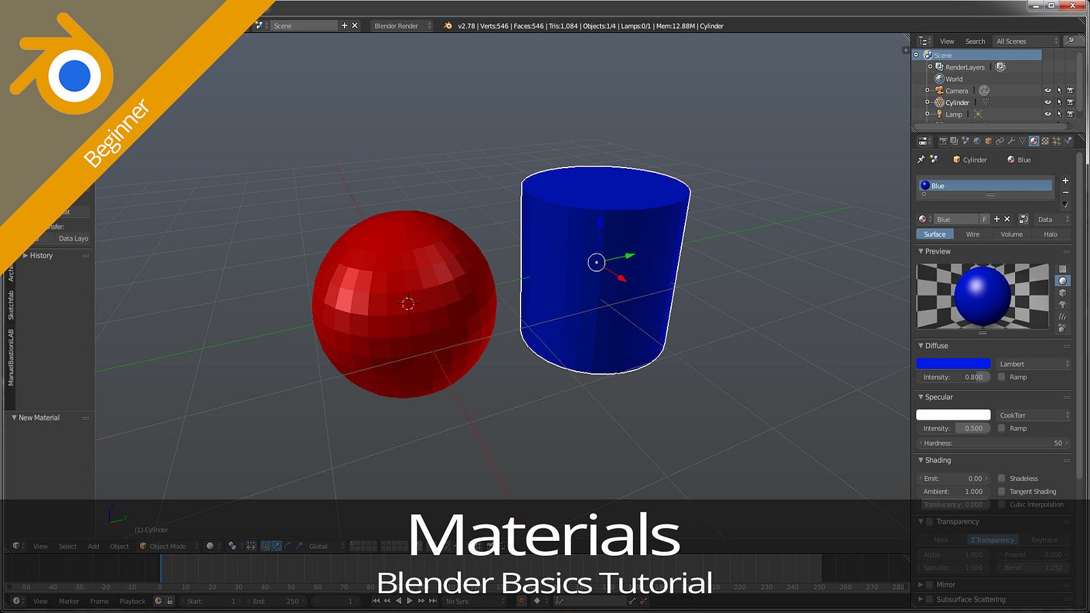Collapse the Preview panel
This screenshot has width=1090, height=613.
pyautogui.click(x=921, y=251)
